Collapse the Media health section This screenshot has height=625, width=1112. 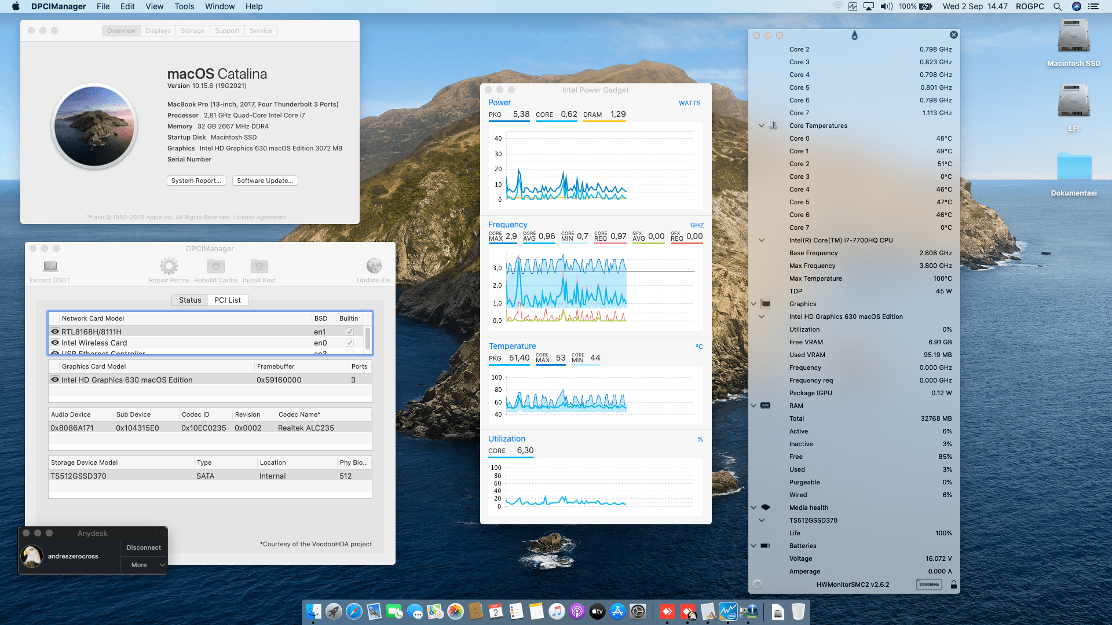click(753, 508)
